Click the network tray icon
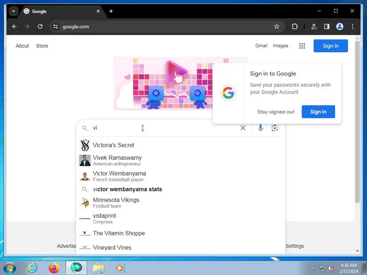This screenshot has width=367, height=275. [322, 269]
